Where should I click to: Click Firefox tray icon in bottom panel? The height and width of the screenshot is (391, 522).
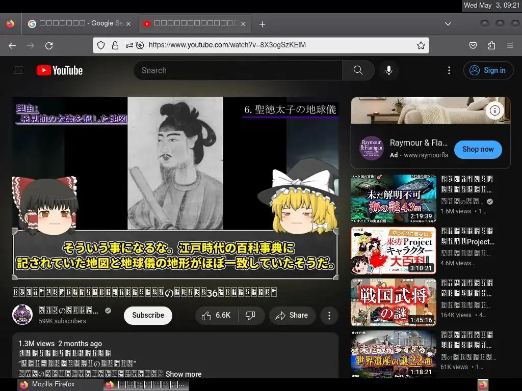[483, 385]
